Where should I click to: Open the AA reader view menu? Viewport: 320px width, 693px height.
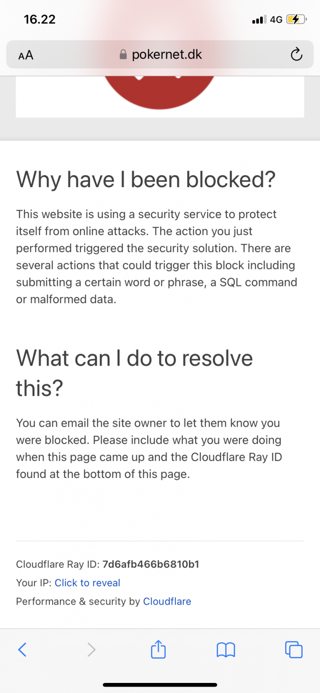pyautogui.click(x=26, y=55)
